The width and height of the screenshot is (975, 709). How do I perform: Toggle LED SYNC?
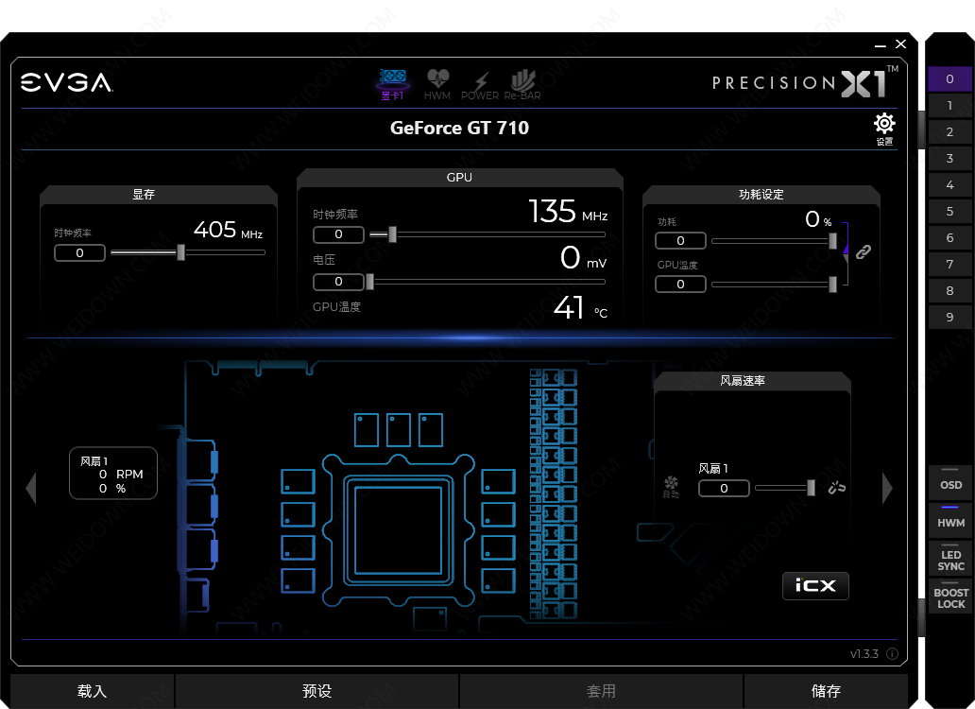(x=950, y=559)
